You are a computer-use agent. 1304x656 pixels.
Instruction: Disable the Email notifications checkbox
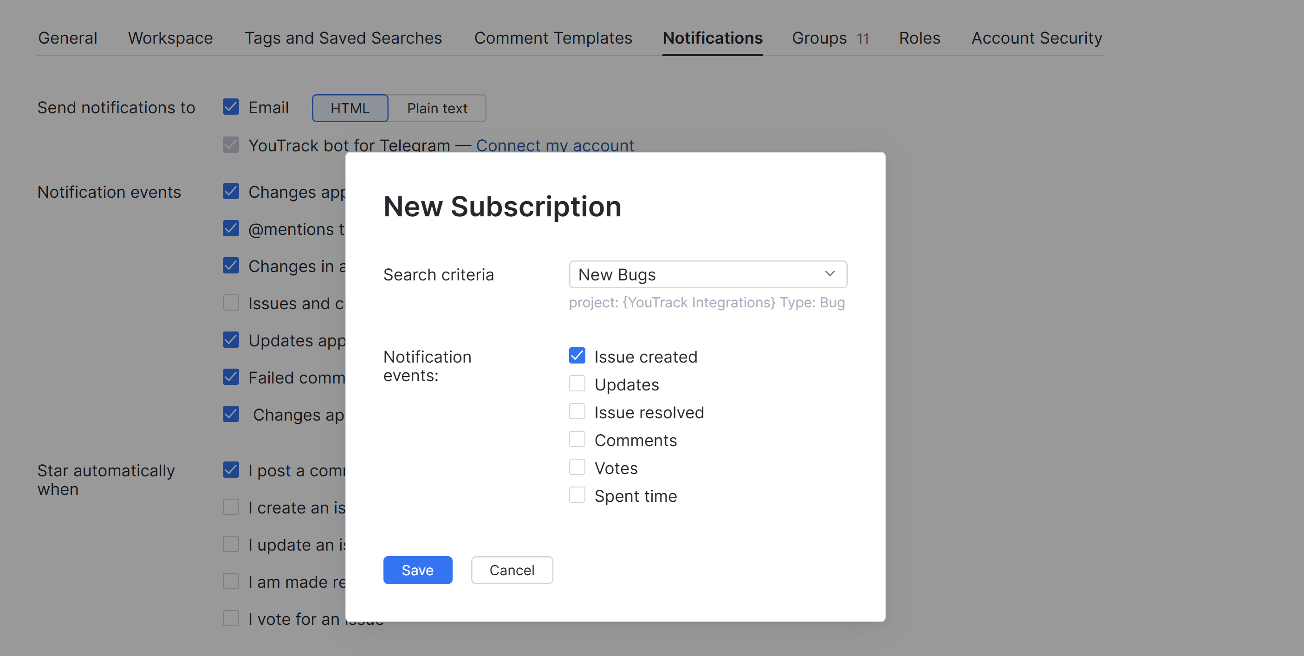230,107
